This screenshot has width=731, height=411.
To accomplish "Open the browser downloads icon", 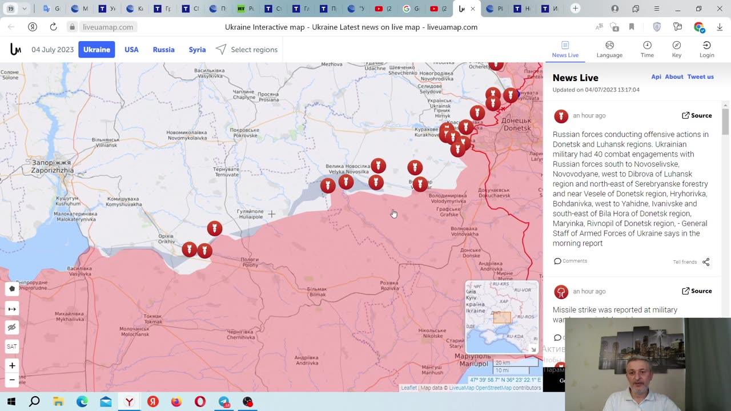I will 720,27.
